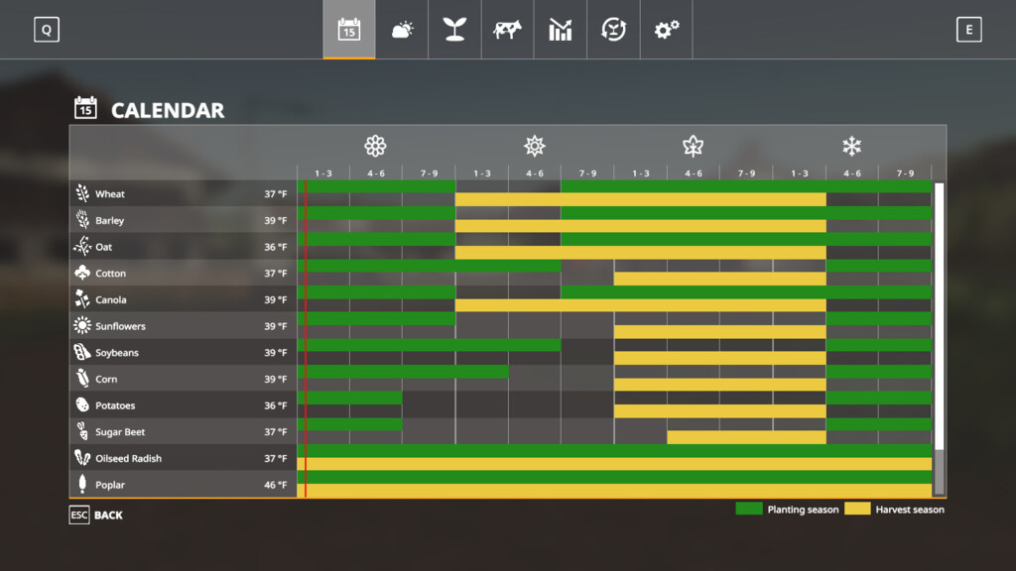
Task: Select the Wheat crop row
Action: (501, 193)
